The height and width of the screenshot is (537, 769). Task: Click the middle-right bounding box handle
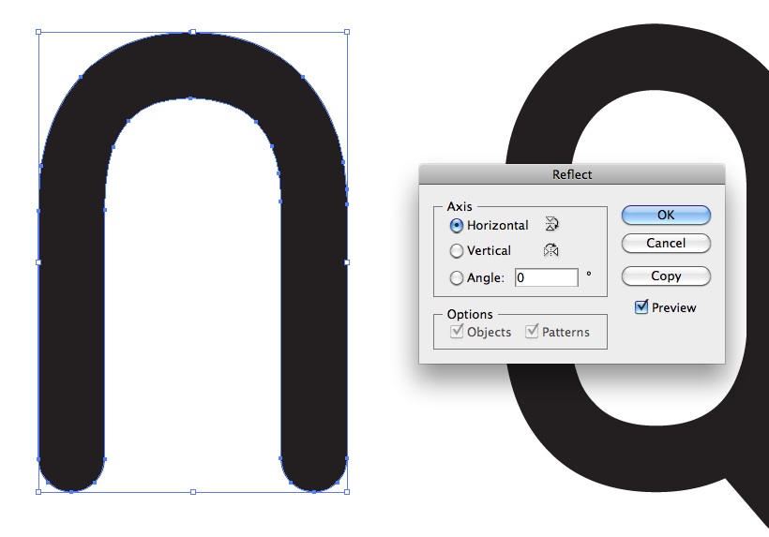(347, 262)
